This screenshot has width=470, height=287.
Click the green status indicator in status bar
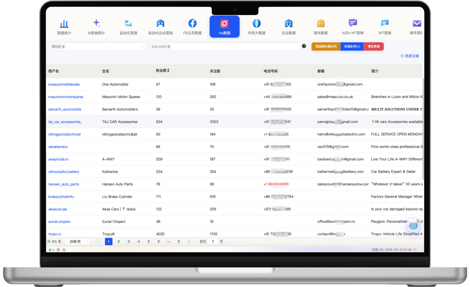coord(50,250)
